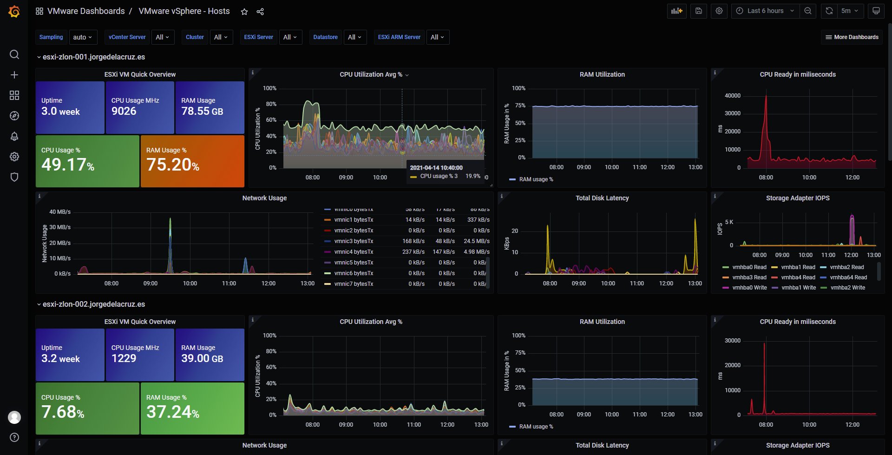892x455 pixels.
Task: Go to the VMware Dashboards breadcrumb folder
Action: [x=86, y=11]
